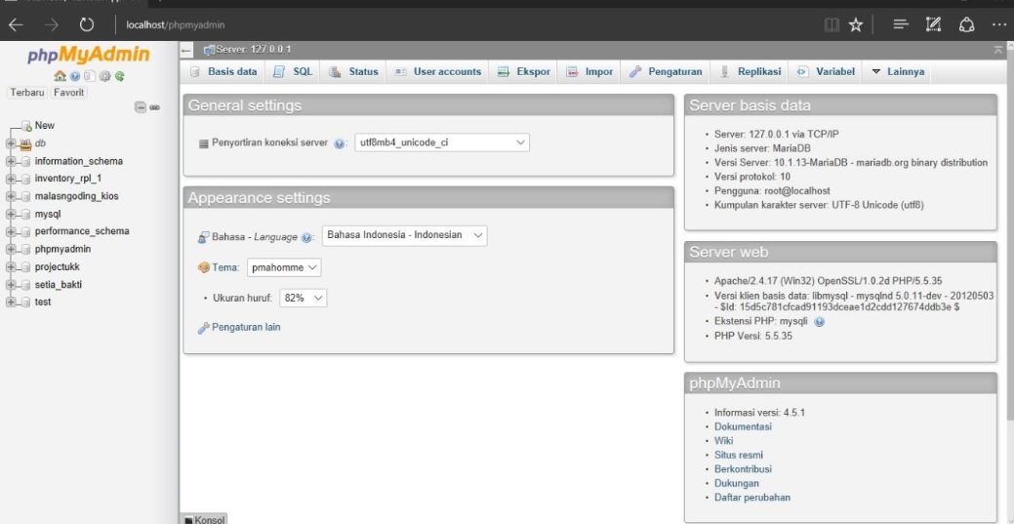Open the Lainnya more menu

898,72
